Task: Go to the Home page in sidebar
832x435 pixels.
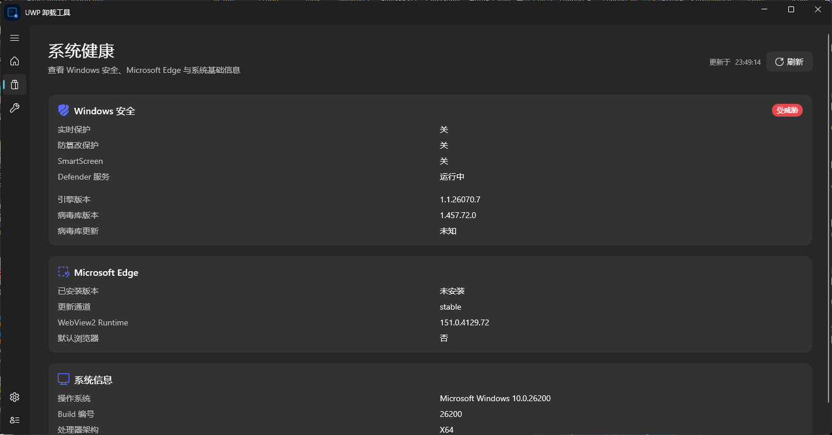Action: pos(15,61)
